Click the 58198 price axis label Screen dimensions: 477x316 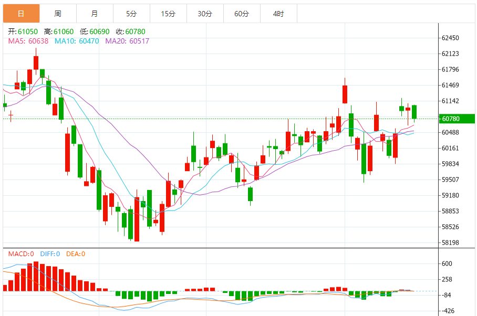point(450,243)
